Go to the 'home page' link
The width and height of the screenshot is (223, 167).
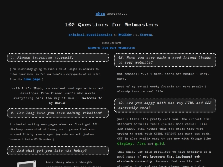32,79
